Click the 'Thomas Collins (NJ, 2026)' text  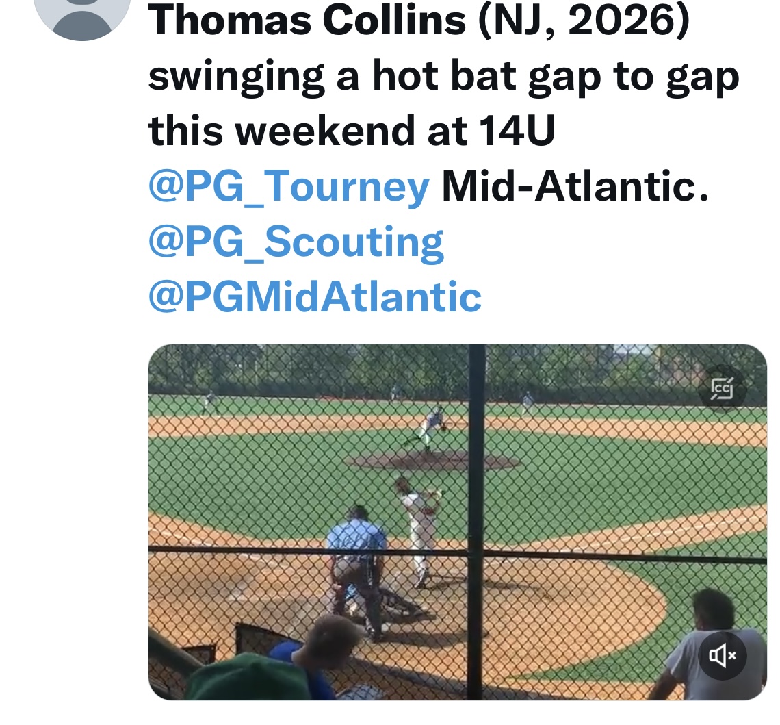coord(419,21)
